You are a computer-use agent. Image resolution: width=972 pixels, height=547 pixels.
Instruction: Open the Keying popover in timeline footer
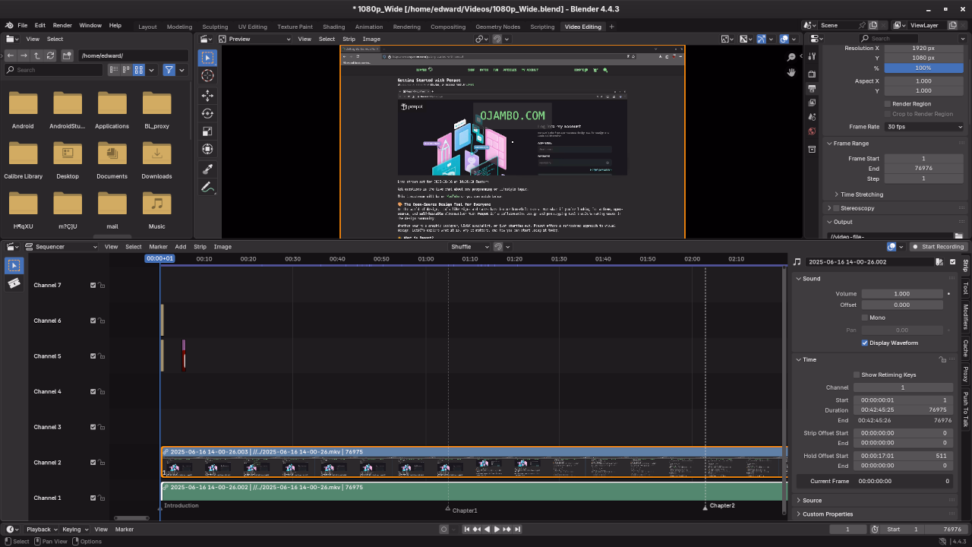74,530
